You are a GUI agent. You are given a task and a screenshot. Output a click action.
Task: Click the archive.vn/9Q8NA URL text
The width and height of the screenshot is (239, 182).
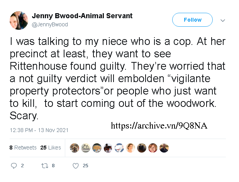click(x=159, y=125)
